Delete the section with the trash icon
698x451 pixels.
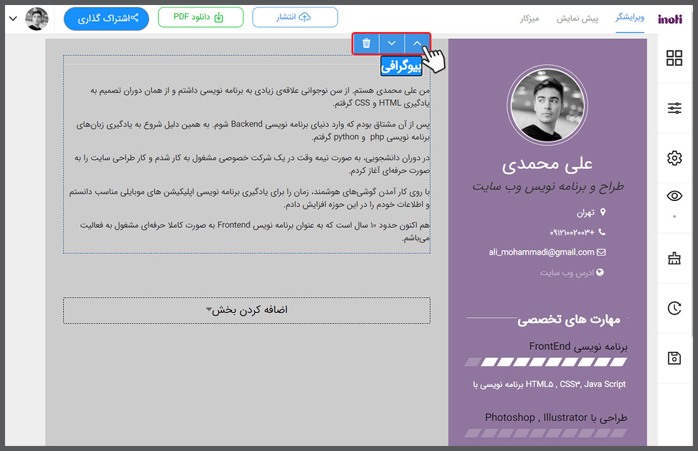(367, 43)
